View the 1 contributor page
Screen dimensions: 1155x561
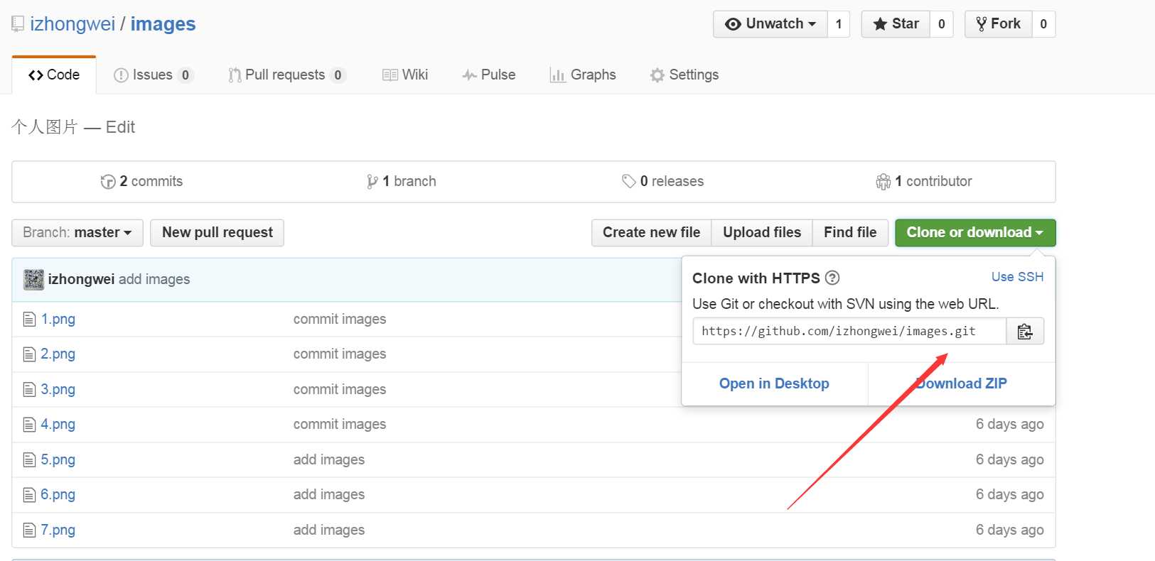(x=924, y=182)
